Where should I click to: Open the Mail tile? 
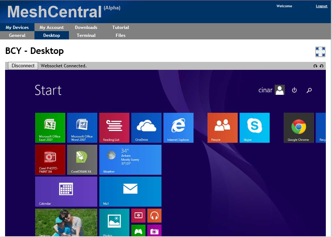point(130,191)
